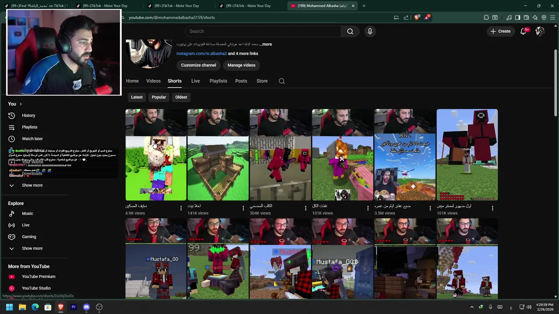The height and width of the screenshot is (314, 559).
Task: Toggle the browser sidebar panel icon
Action: [x=518, y=17]
